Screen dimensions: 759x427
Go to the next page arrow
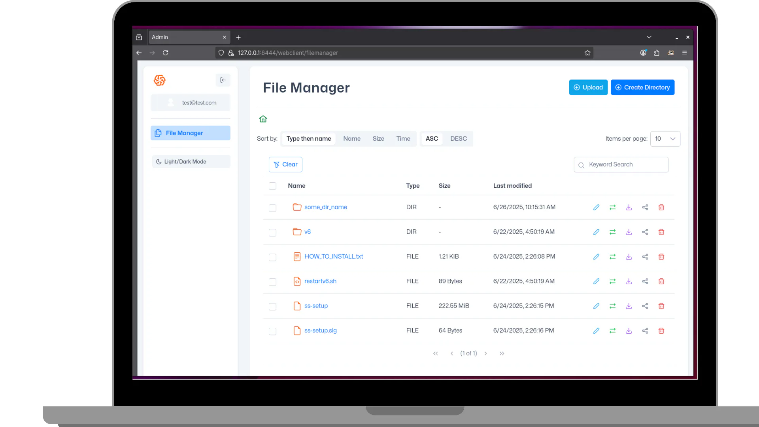point(485,354)
